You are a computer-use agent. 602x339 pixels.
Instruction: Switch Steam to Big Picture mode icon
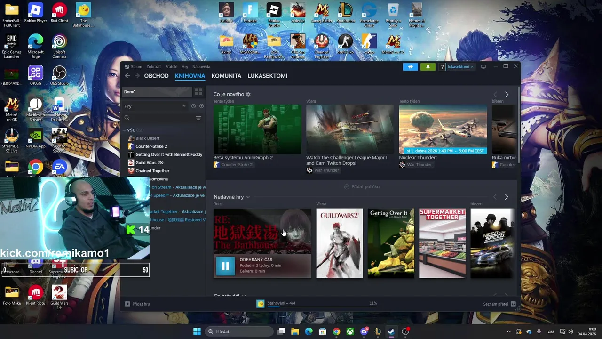coord(483,67)
